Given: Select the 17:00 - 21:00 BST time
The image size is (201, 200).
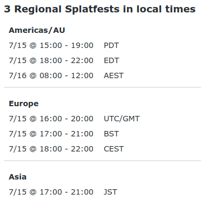Looking at the screenshot, I should [51, 134].
